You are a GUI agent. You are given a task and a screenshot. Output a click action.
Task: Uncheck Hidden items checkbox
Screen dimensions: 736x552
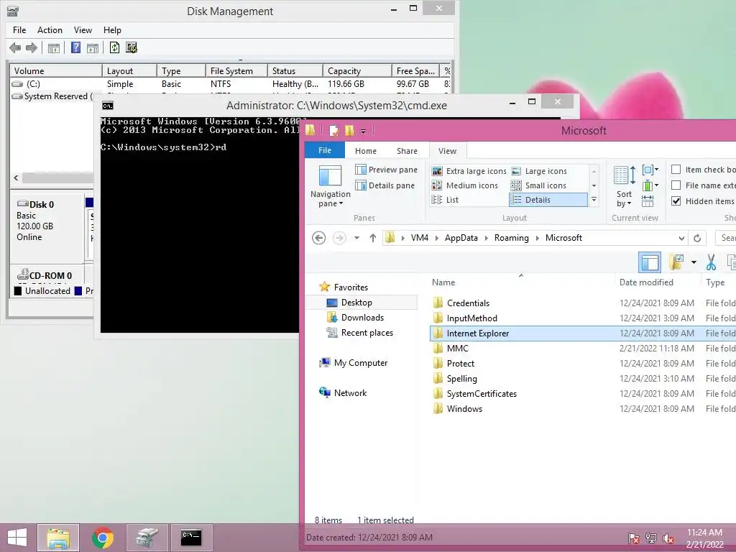[x=676, y=201]
